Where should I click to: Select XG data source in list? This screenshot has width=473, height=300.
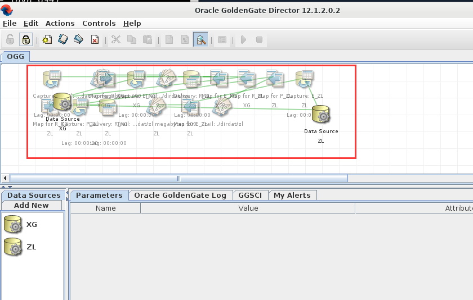(21, 225)
